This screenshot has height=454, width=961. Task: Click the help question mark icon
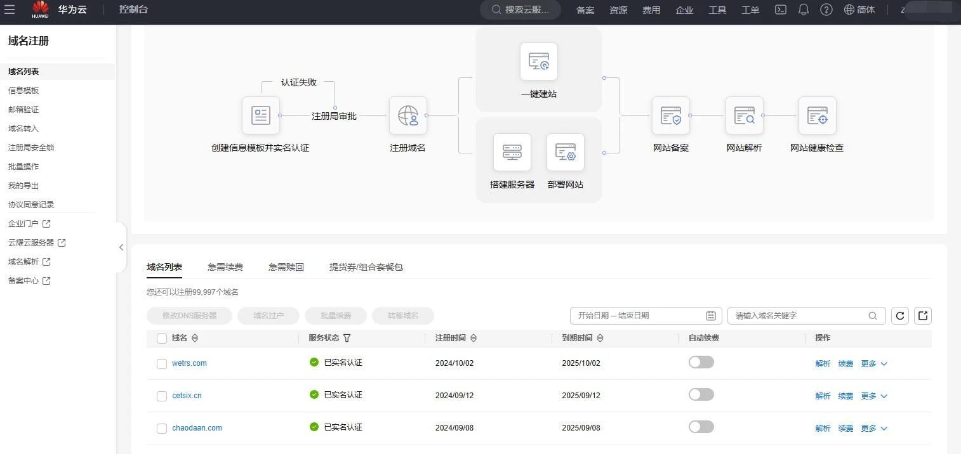click(826, 10)
